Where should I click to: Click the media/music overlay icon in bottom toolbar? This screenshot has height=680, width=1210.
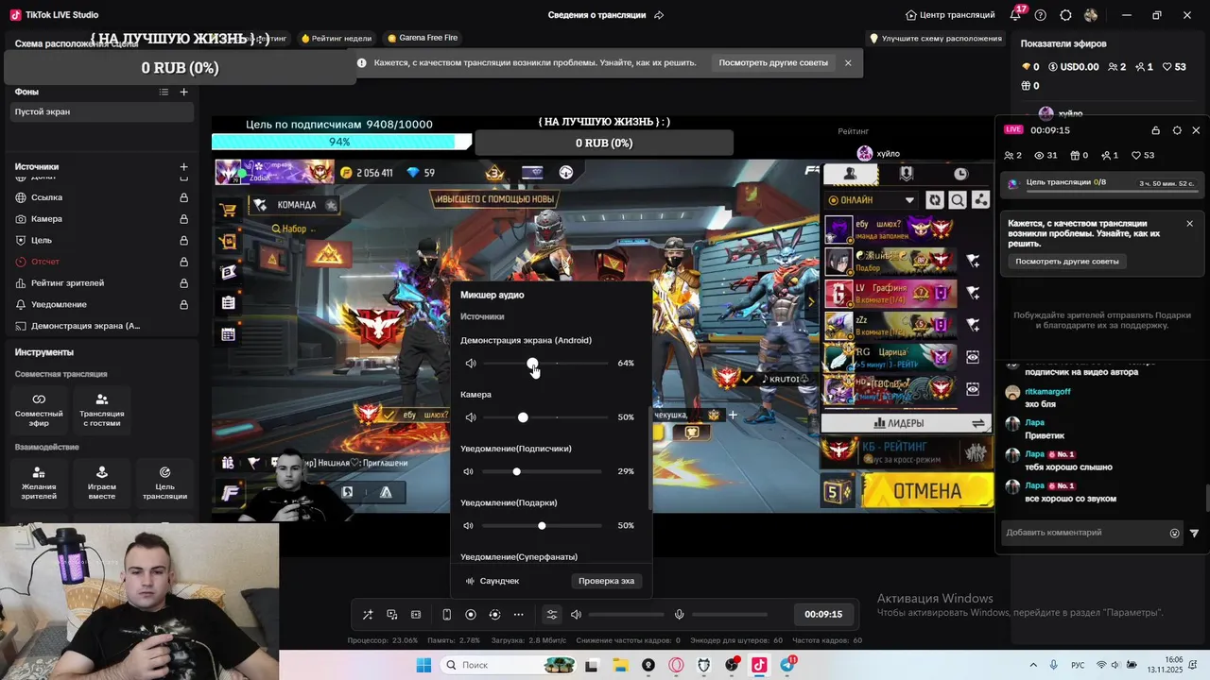click(x=392, y=615)
